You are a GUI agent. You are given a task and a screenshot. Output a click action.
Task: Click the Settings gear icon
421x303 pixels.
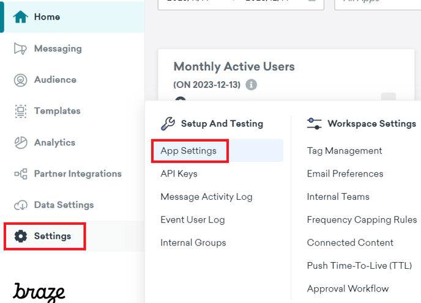click(x=21, y=236)
